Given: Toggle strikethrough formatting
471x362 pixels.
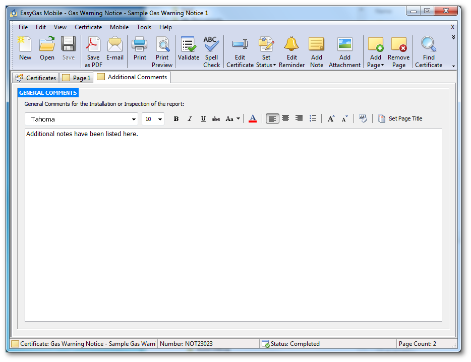Looking at the screenshot, I should (x=216, y=118).
